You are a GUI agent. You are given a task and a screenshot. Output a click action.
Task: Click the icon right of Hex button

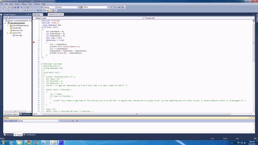(53, 11)
